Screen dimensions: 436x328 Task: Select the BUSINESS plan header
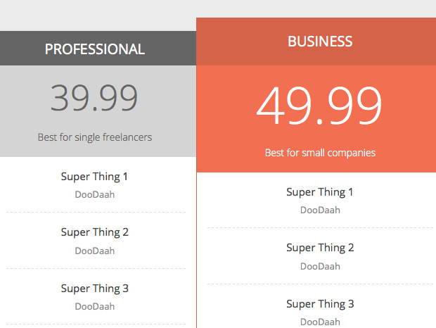320,42
